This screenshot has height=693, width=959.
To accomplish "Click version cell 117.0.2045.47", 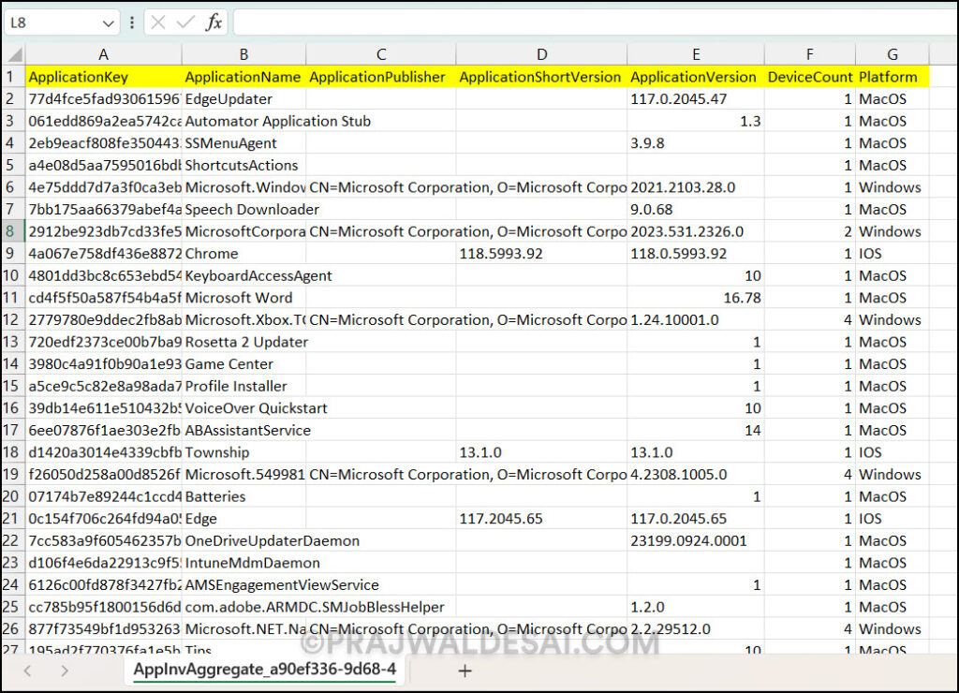I will tap(696, 99).
